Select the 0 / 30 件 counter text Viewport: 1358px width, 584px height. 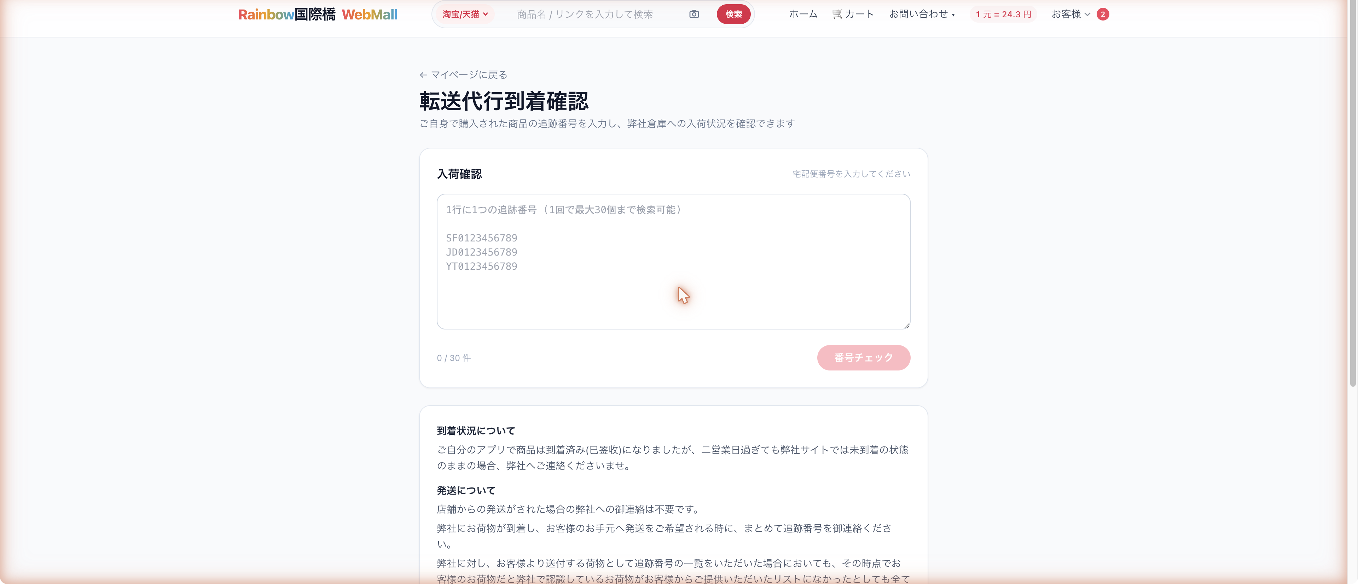(x=453, y=358)
